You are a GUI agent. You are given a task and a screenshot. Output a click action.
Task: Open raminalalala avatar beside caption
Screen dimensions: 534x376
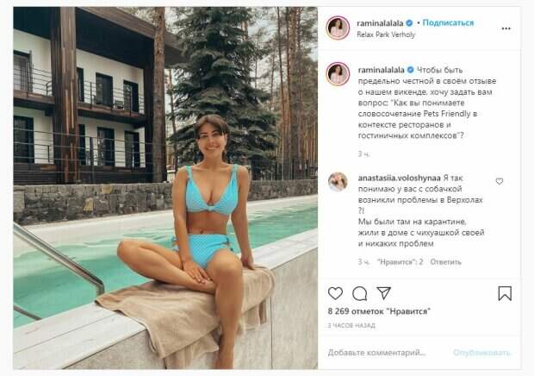point(338,73)
